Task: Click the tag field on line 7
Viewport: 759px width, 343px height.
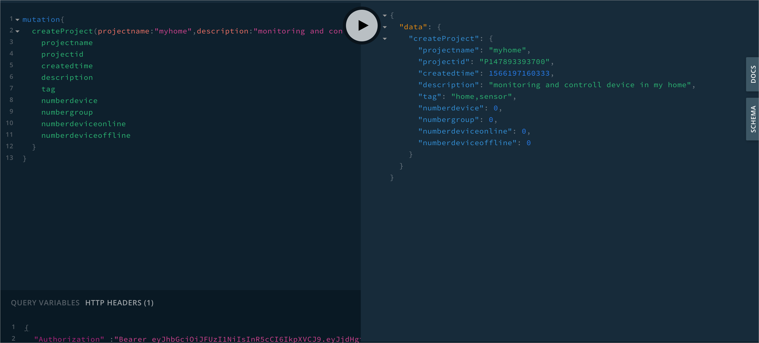Action: [48, 89]
